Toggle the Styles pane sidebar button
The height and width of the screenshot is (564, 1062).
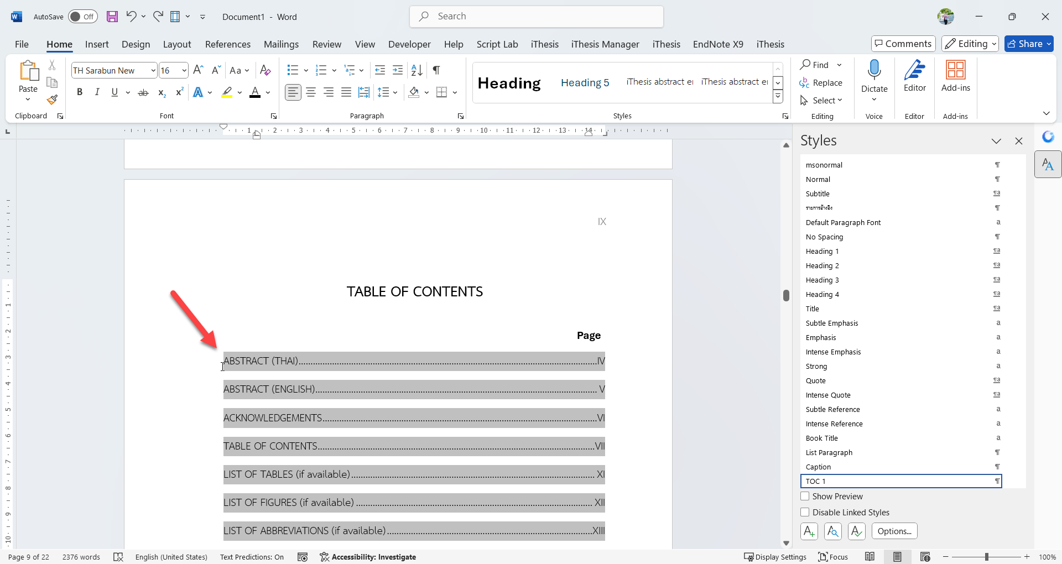(1048, 164)
